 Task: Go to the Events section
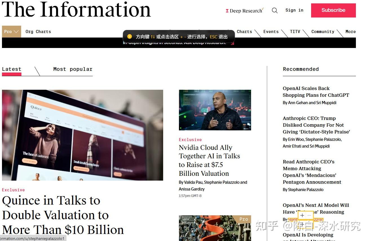[x=271, y=32]
